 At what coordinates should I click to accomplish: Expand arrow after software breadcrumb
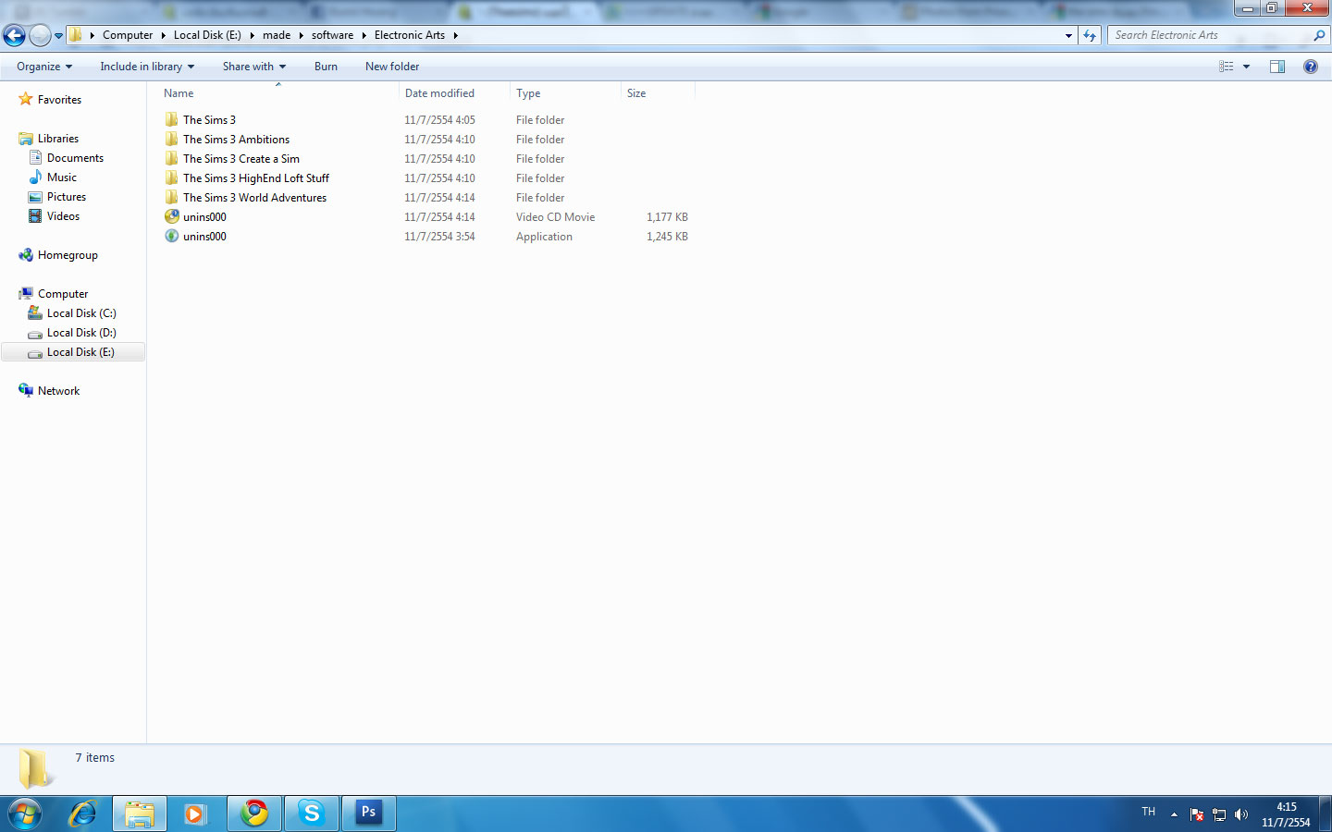(364, 35)
